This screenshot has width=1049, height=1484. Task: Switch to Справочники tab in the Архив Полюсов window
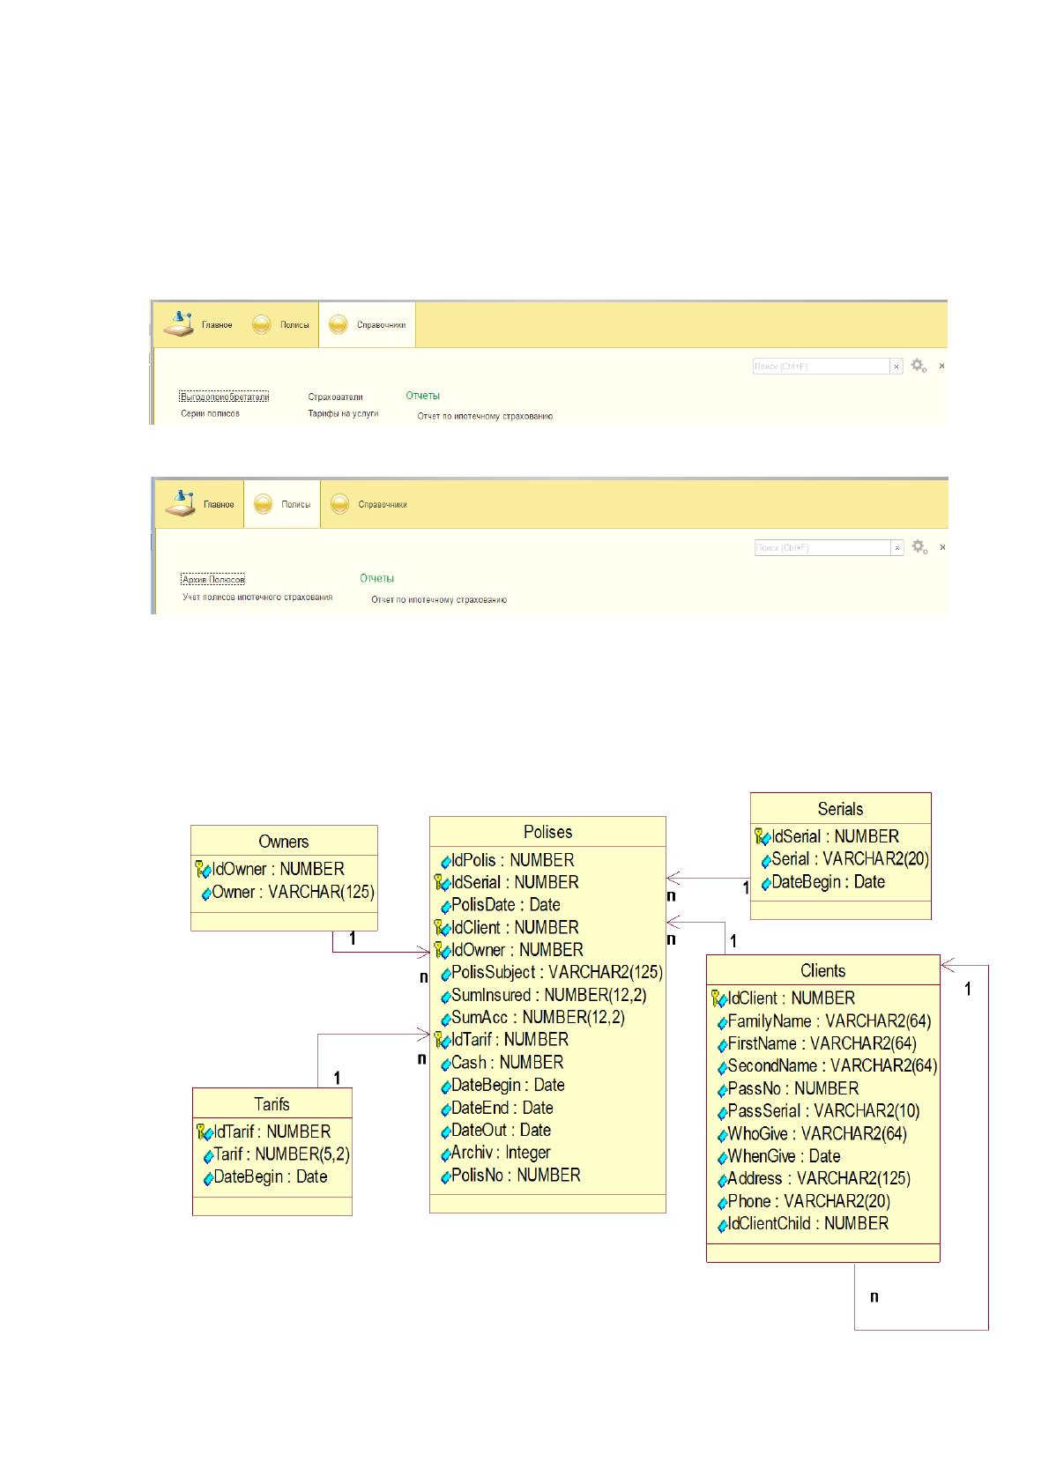[370, 505]
